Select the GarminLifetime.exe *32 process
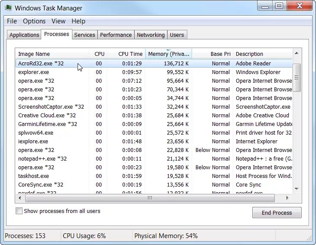The image size is (316, 245). (154, 124)
